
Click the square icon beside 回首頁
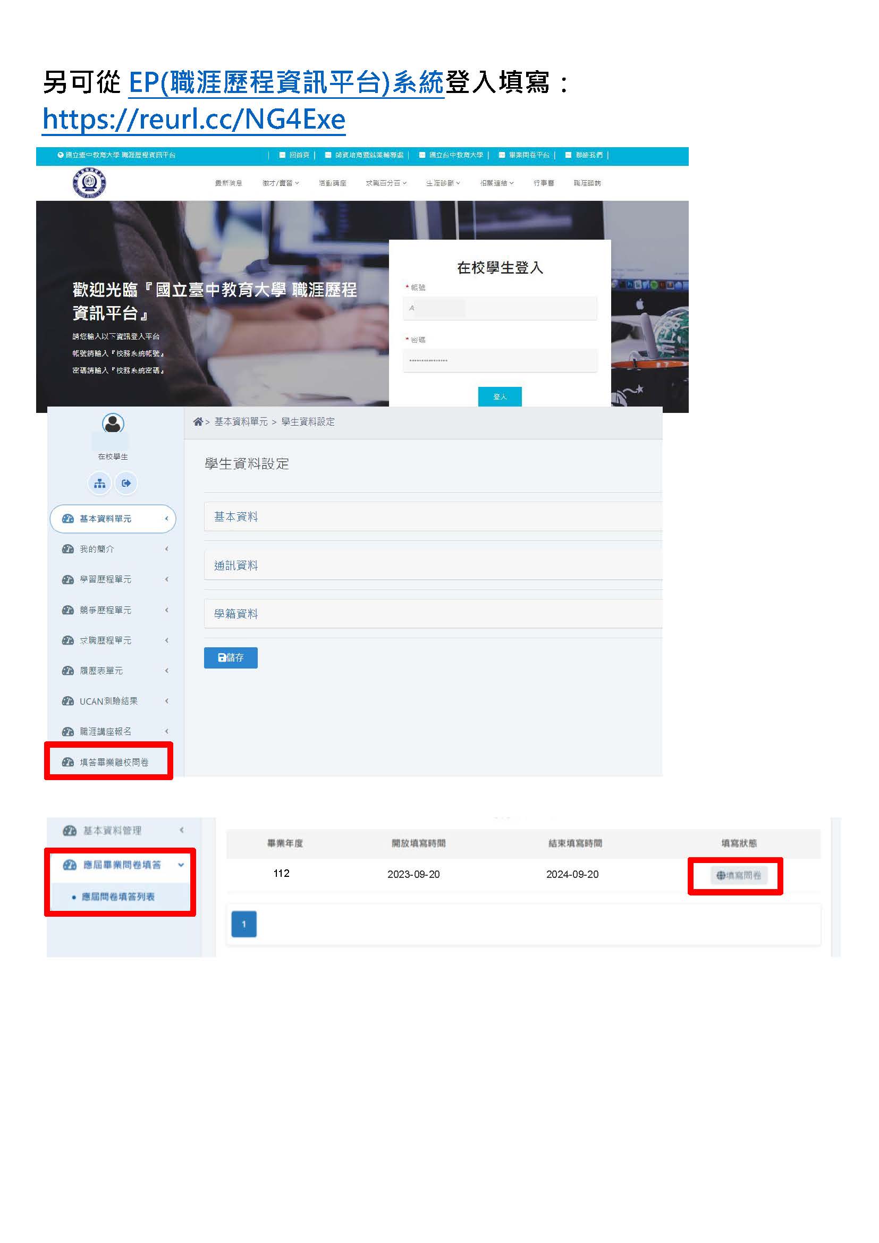282,155
